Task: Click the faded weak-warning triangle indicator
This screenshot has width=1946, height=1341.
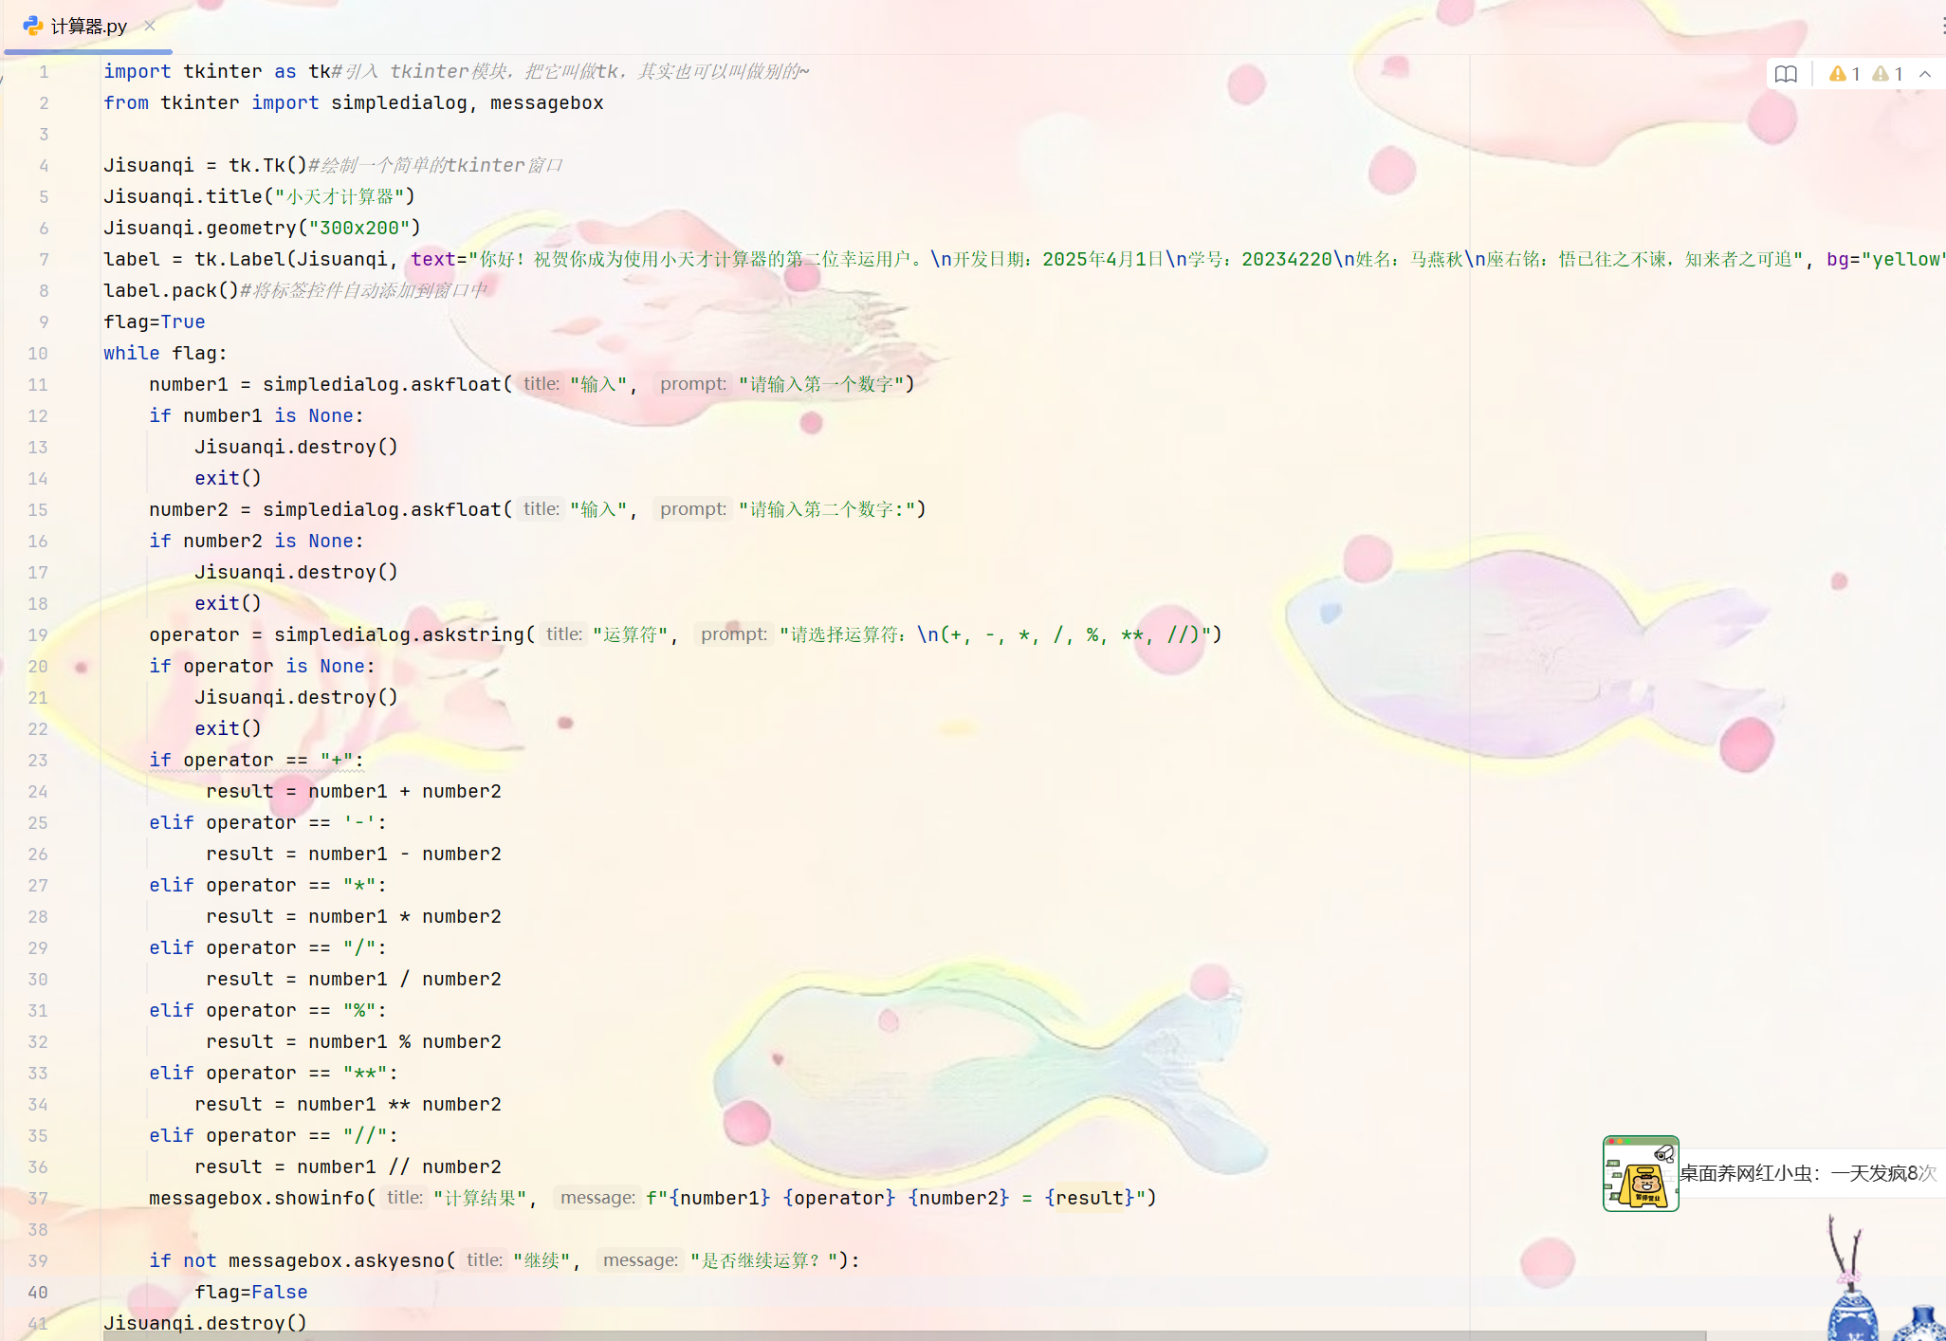Action: [x=1881, y=74]
